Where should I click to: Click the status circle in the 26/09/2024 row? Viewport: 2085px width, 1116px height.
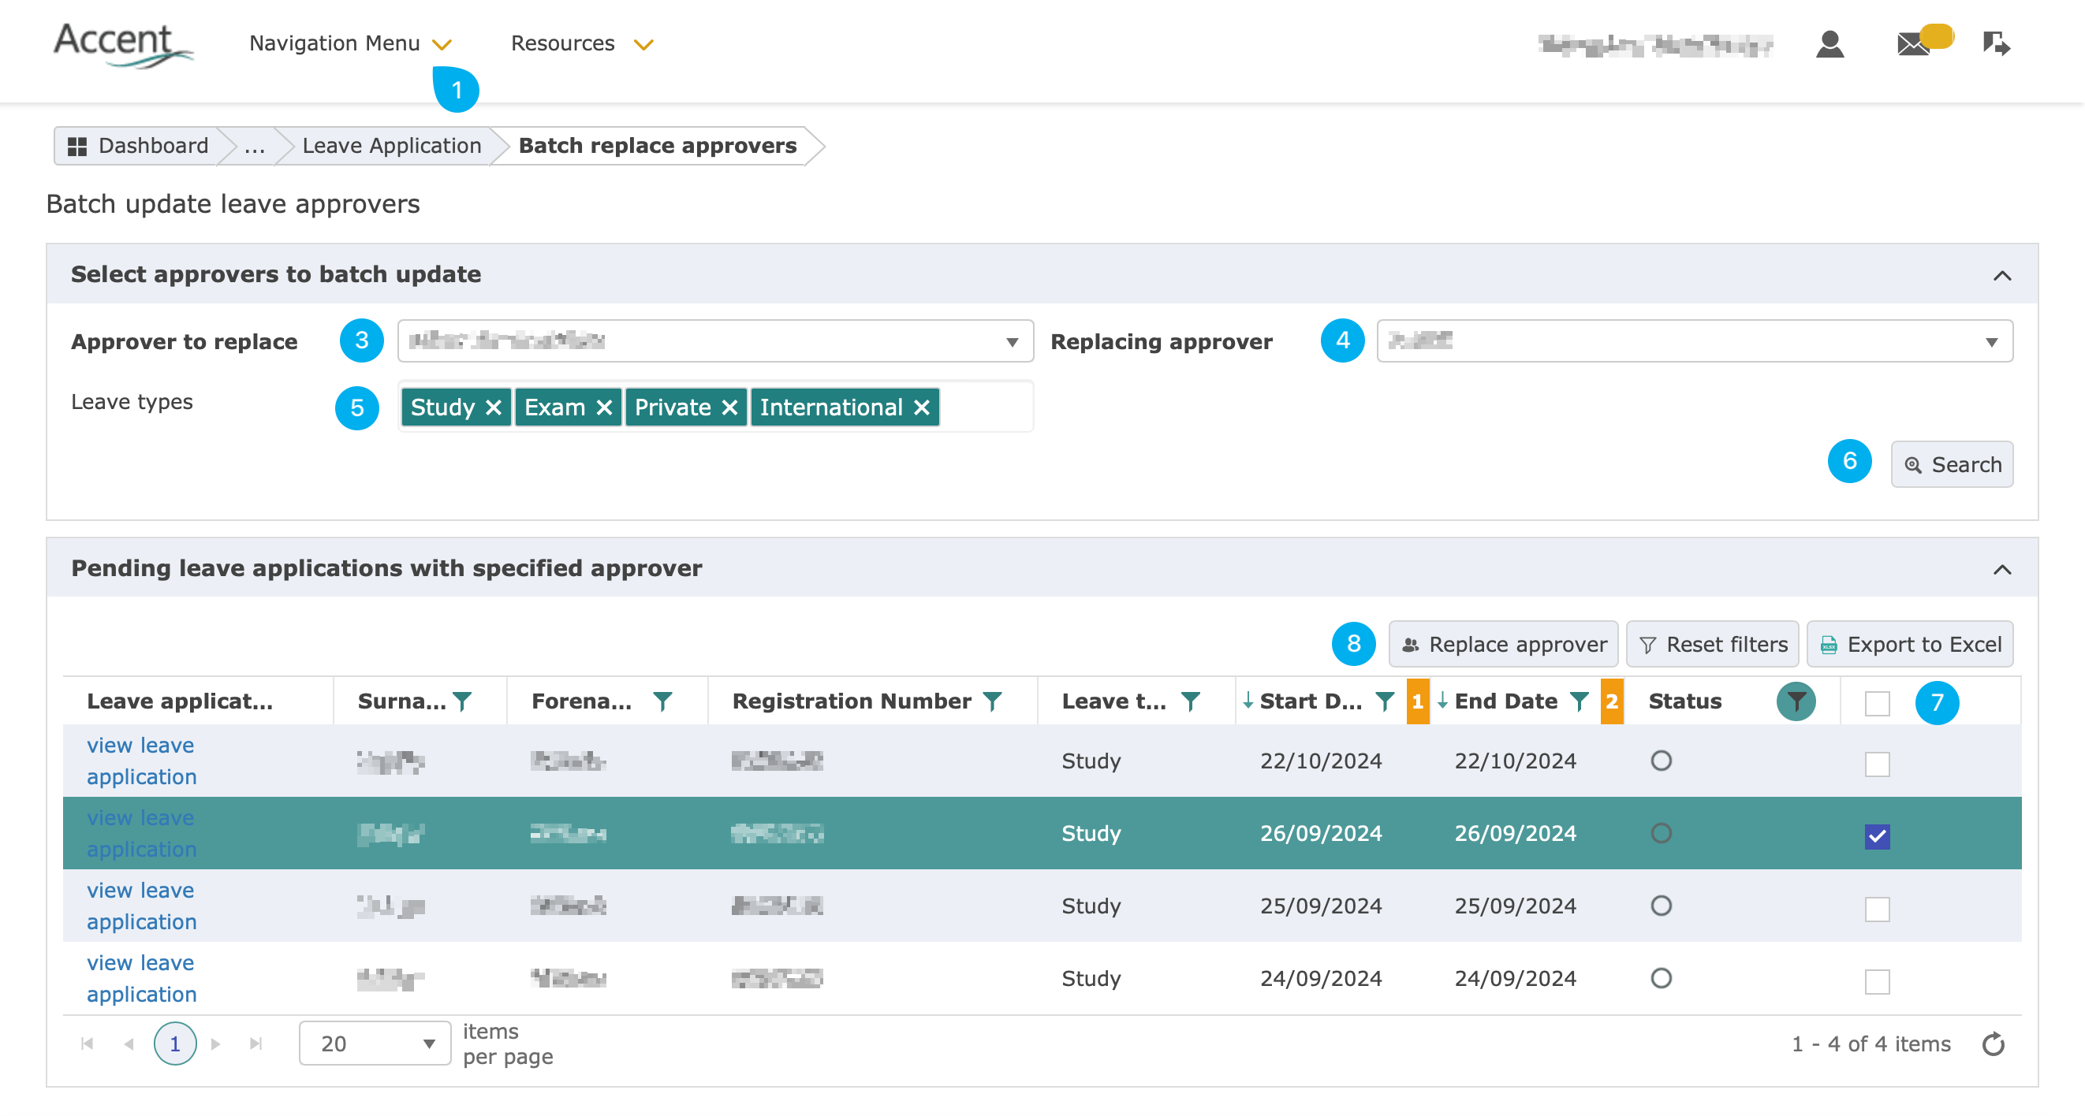click(x=1661, y=834)
